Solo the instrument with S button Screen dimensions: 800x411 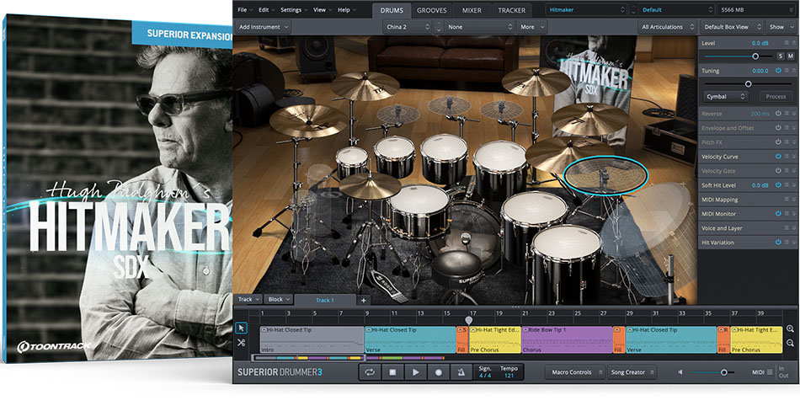pyautogui.click(x=781, y=56)
